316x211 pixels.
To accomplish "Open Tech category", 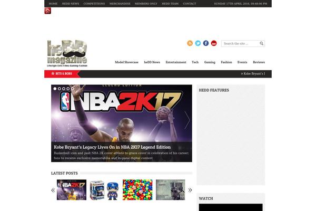I will point(195,62).
